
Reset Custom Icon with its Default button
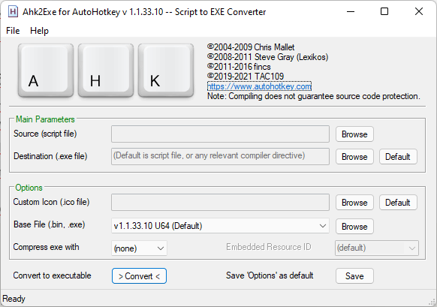click(x=398, y=203)
